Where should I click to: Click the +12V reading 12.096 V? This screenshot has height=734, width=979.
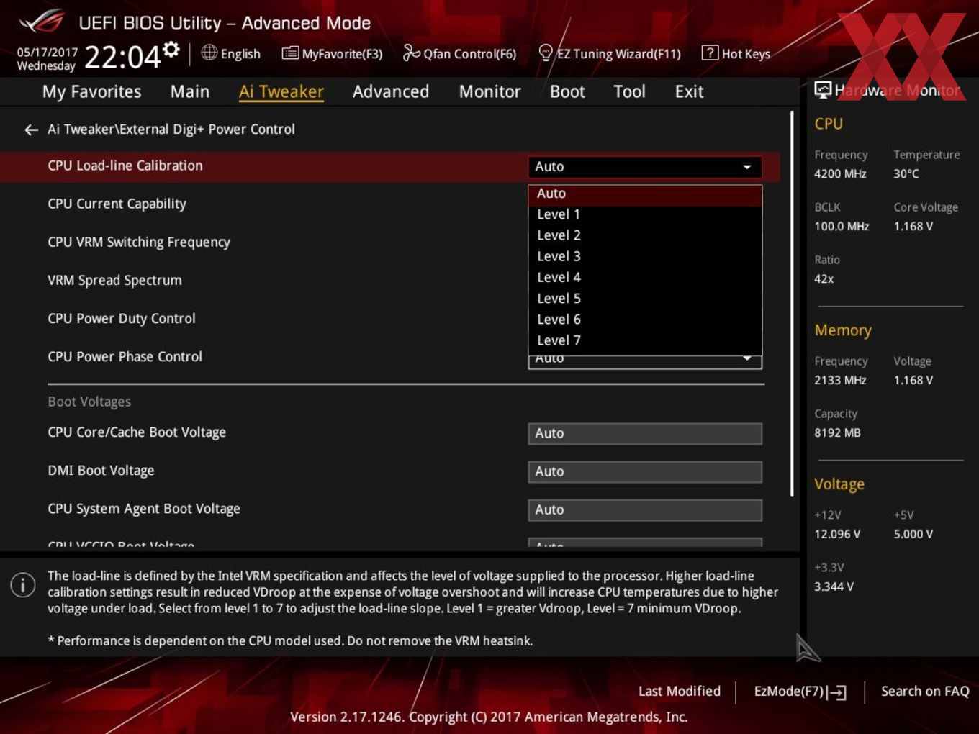point(837,535)
